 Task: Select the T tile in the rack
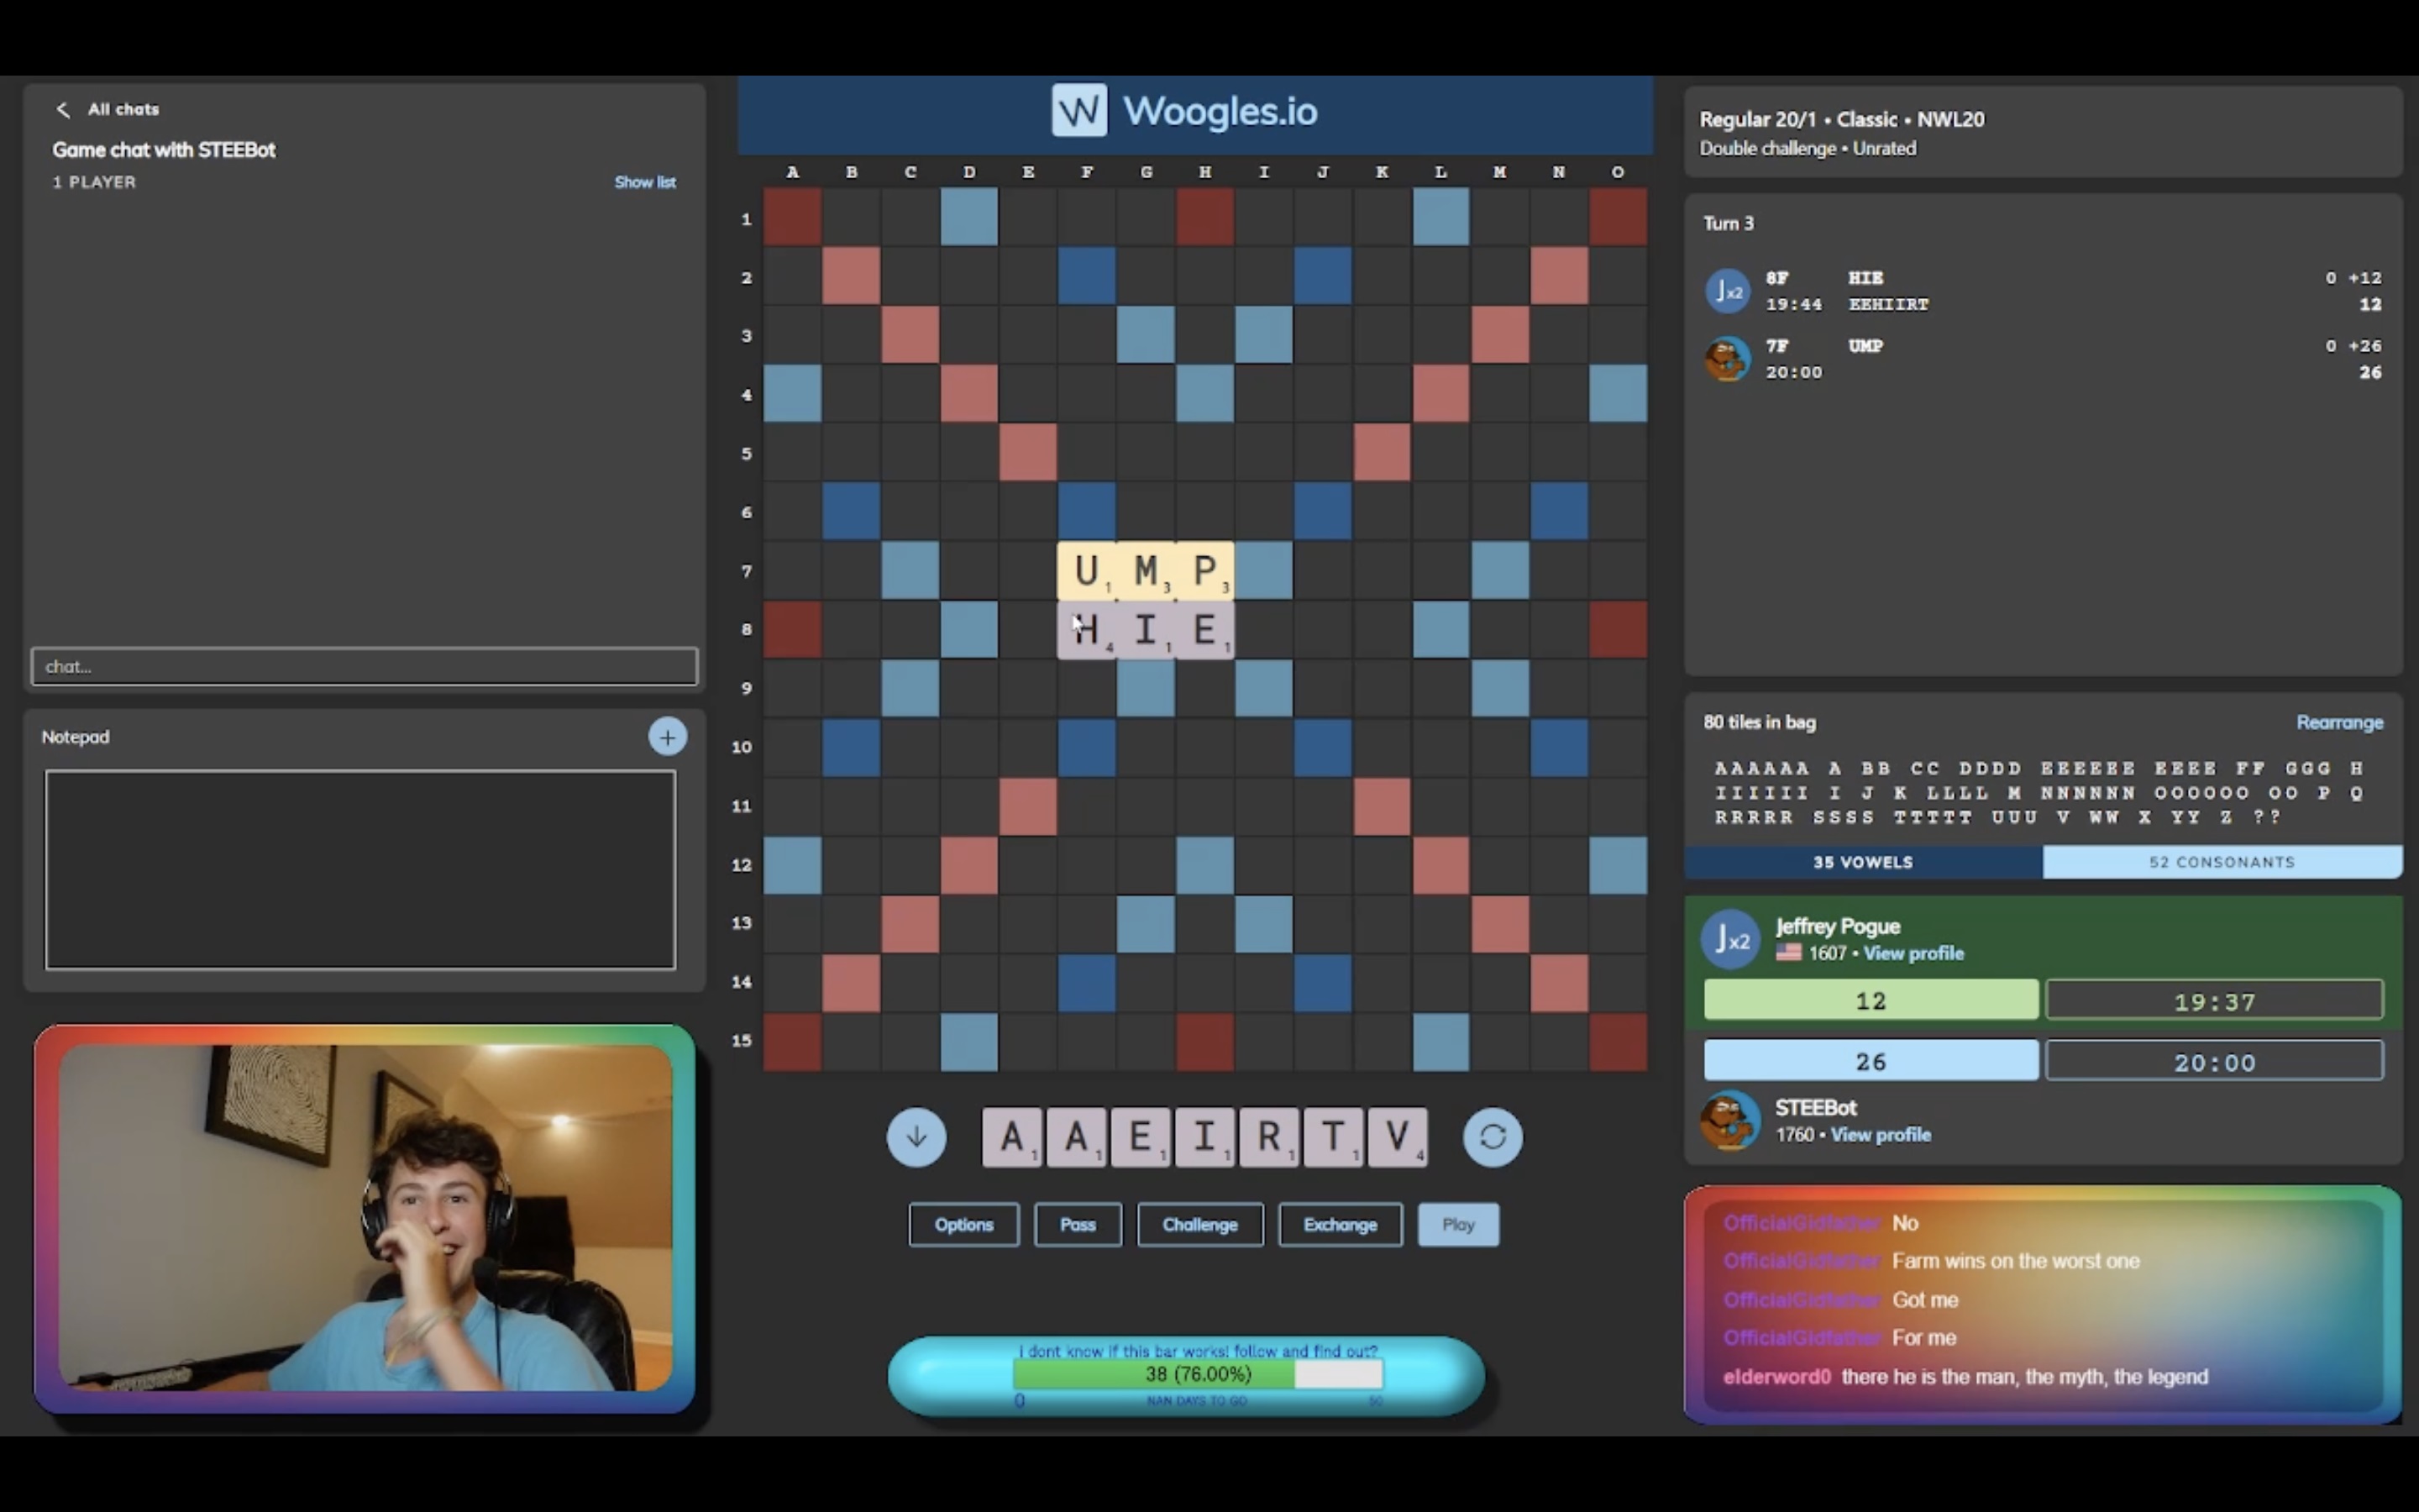[1332, 1137]
